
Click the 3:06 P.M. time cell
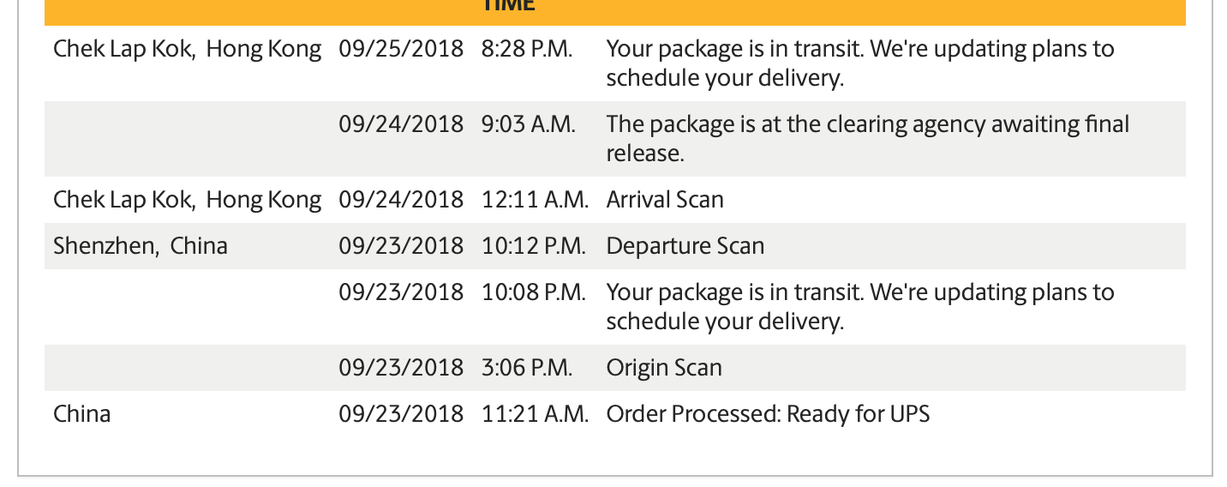(527, 368)
